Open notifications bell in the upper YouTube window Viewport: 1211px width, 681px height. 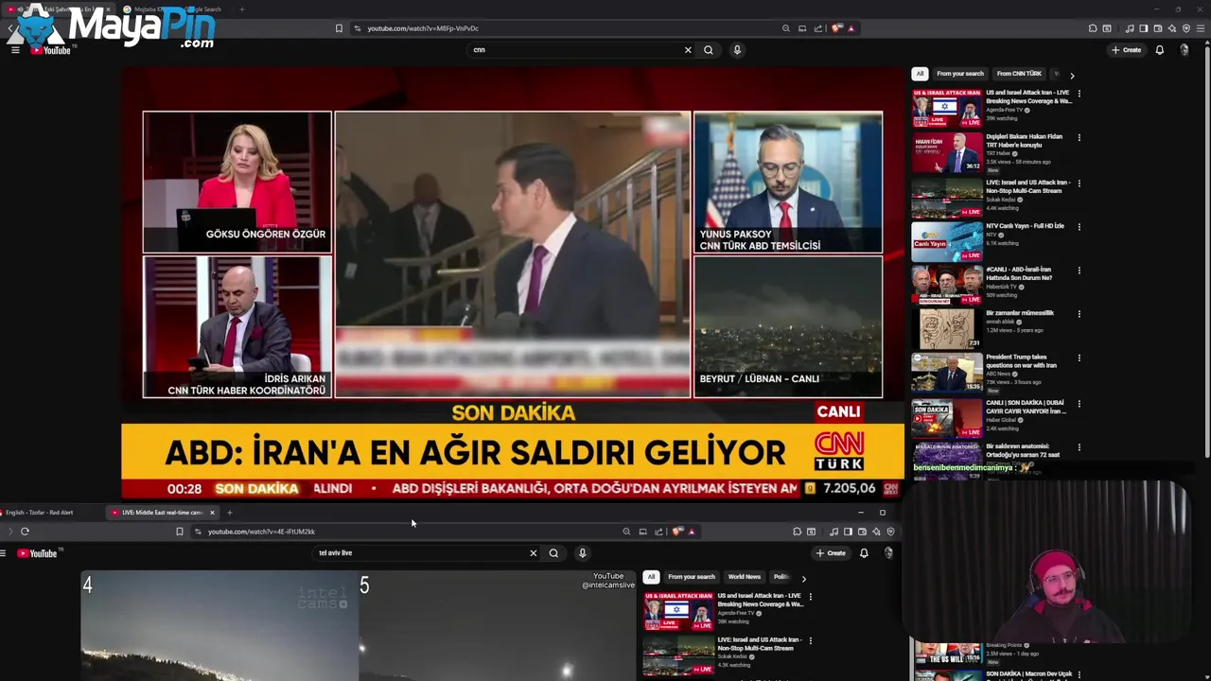(1159, 50)
